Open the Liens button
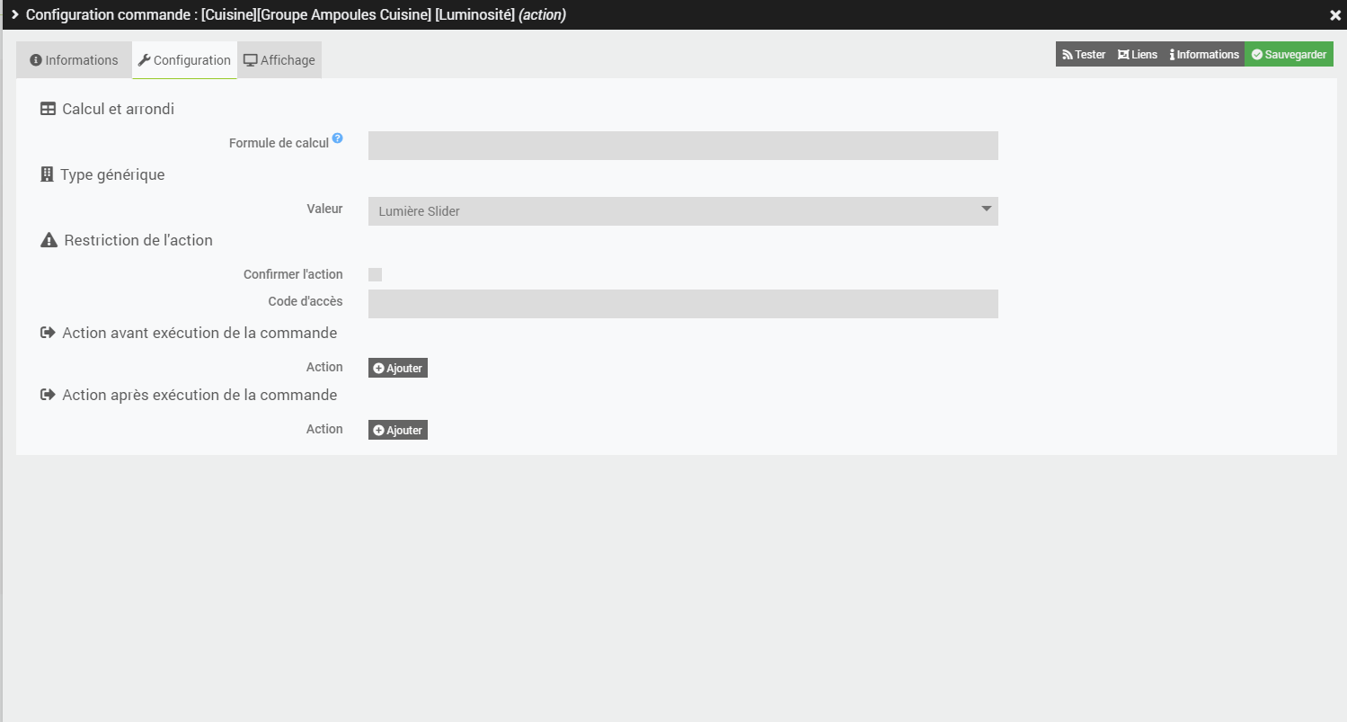This screenshot has width=1347, height=722. (1138, 55)
